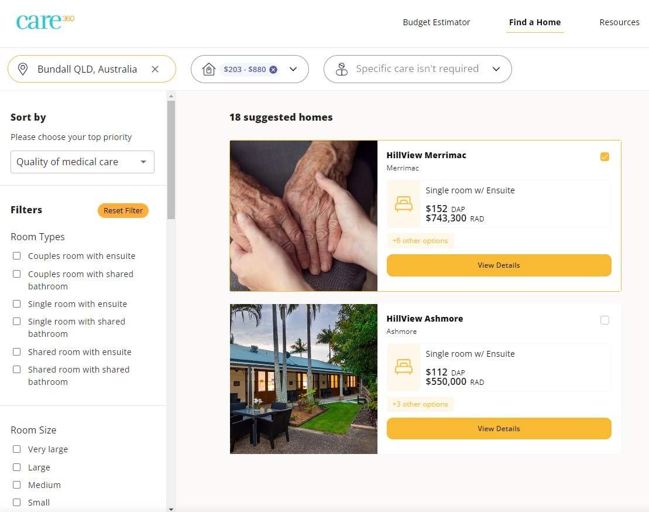Screen dimensions: 649x512
Task: Open the Resources menu item
Action: [x=619, y=22]
